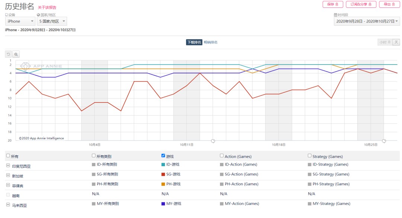Check the Strategy (Games) column checkbox
This screenshot has width=402, height=218.
pyautogui.click(x=310, y=156)
